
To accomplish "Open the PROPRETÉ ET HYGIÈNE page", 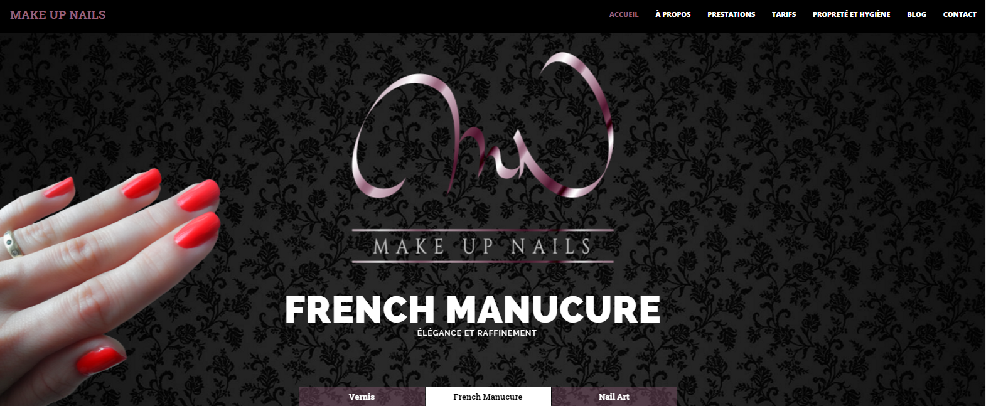I will [851, 14].
